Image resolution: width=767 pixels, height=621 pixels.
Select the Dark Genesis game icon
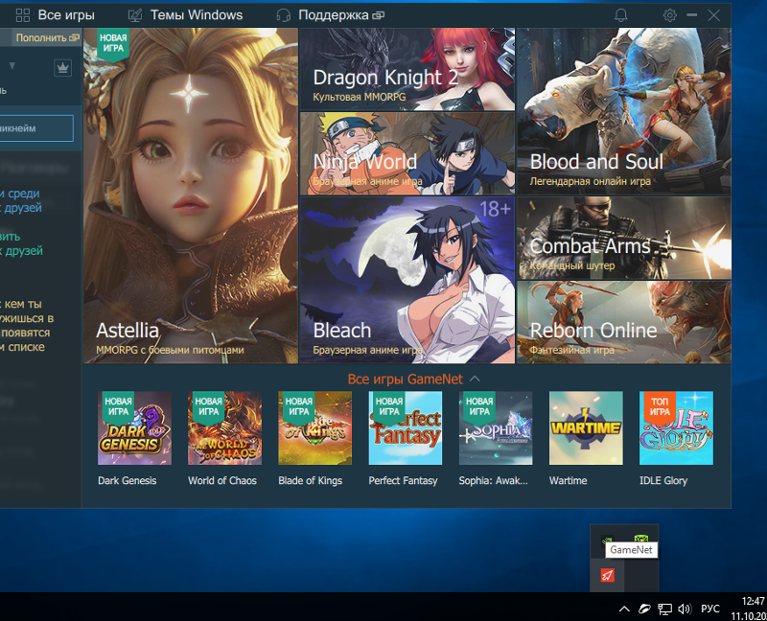coord(134,427)
